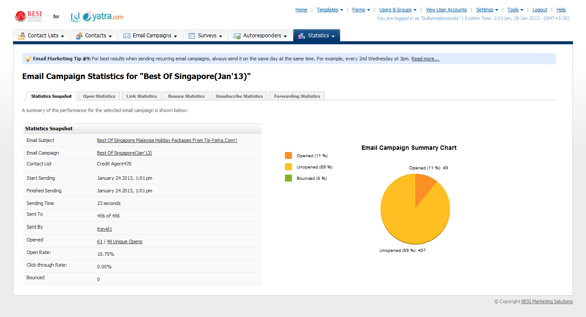Open the Unsubscribe Statistics tab
This screenshot has height=317, width=586.
pyautogui.click(x=239, y=96)
